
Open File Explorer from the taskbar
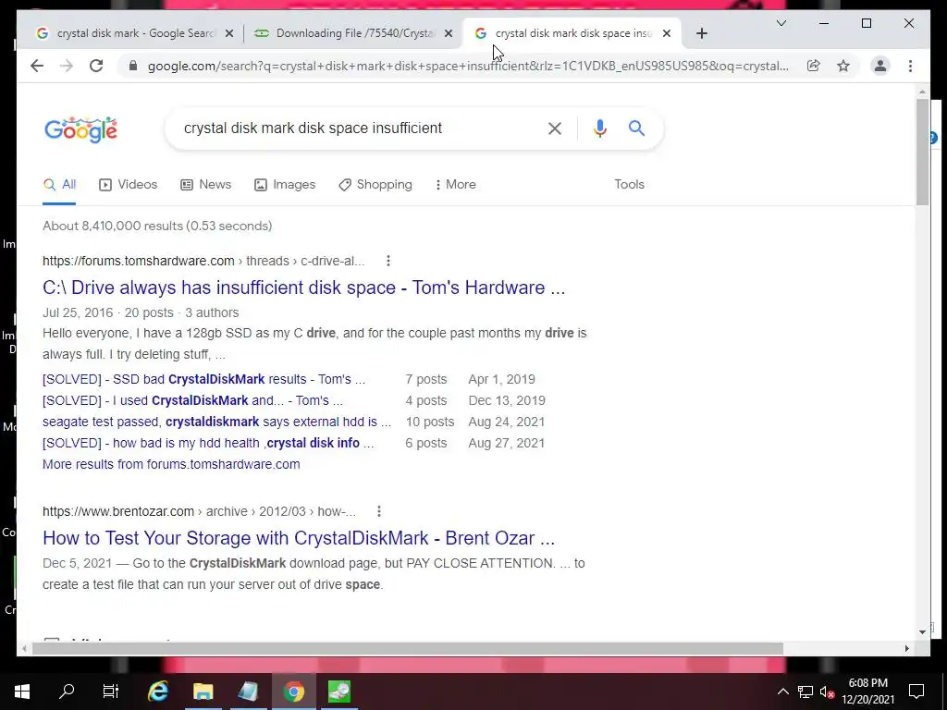click(x=203, y=692)
